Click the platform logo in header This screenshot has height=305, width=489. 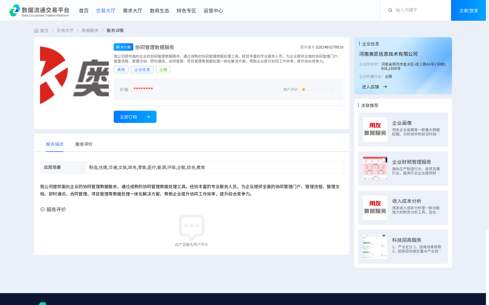[39, 10]
